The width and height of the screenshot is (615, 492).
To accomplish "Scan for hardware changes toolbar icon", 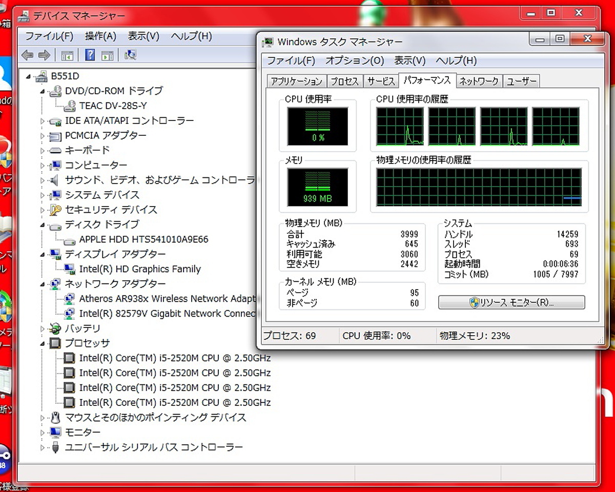I will (130, 55).
